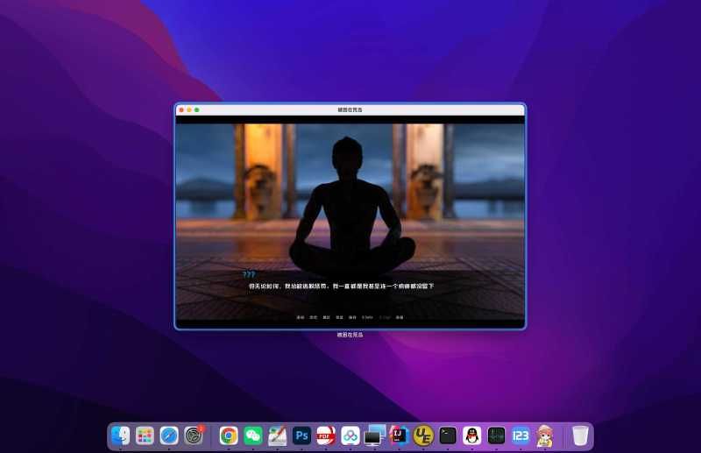The width and height of the screenshot is (701, 453).
Task: Open 保存 (Save) in the quick menu
Action: pyautogui.click(x=352, y=317)
